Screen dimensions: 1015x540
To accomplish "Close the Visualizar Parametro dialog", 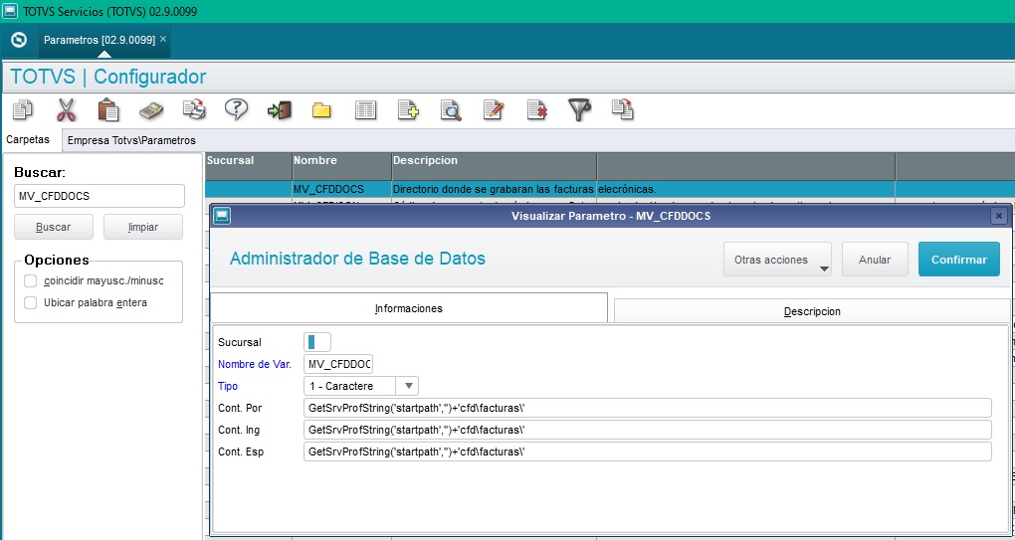I will (999, 216).
